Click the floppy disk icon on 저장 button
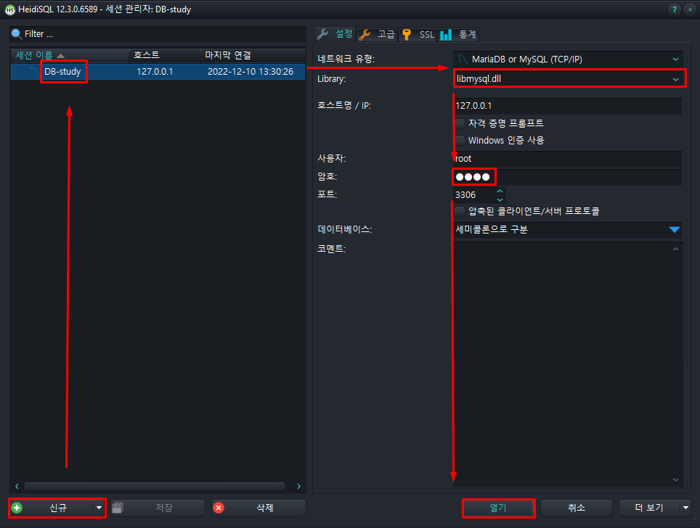The height and width of the screenshot is (528, 700). pos(118,508)
